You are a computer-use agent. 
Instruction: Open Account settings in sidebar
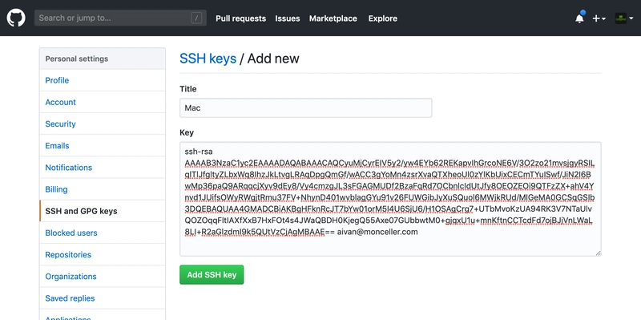coord(103,102)
